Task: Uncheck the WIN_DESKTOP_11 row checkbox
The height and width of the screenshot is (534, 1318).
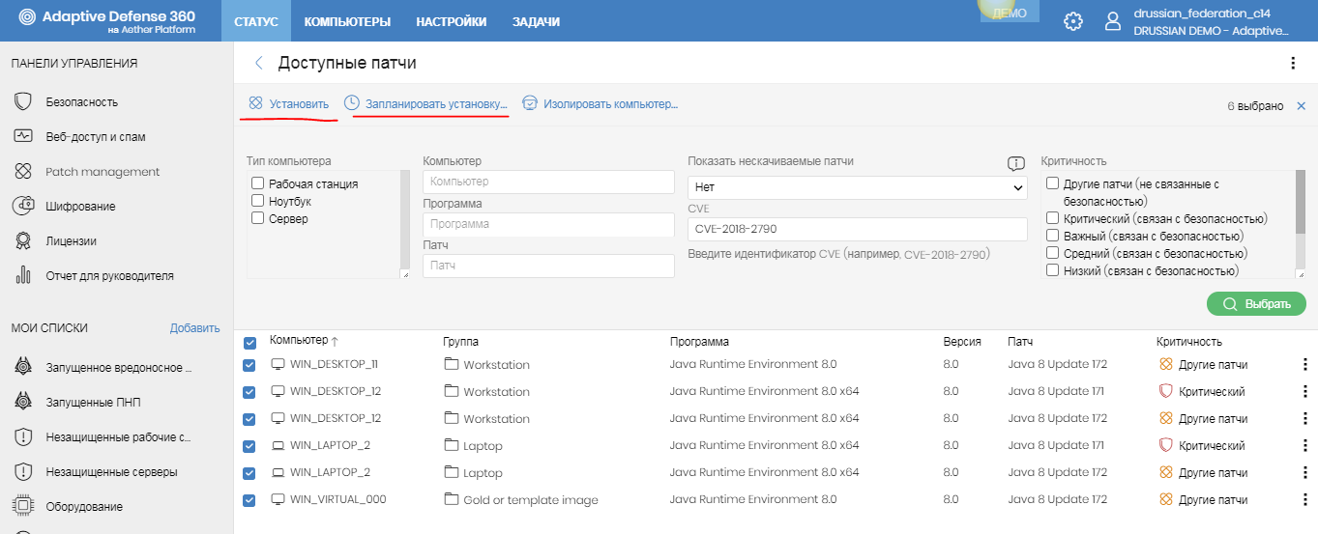Action: pos(249,365)
